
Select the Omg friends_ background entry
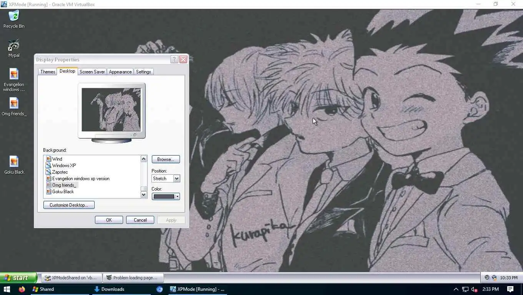(x=62, y=185)
